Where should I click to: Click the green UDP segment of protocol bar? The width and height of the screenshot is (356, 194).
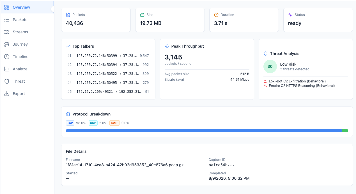345,131
